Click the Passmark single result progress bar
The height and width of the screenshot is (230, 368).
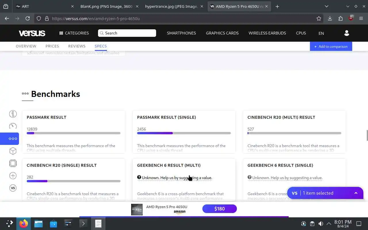(184, 133)
